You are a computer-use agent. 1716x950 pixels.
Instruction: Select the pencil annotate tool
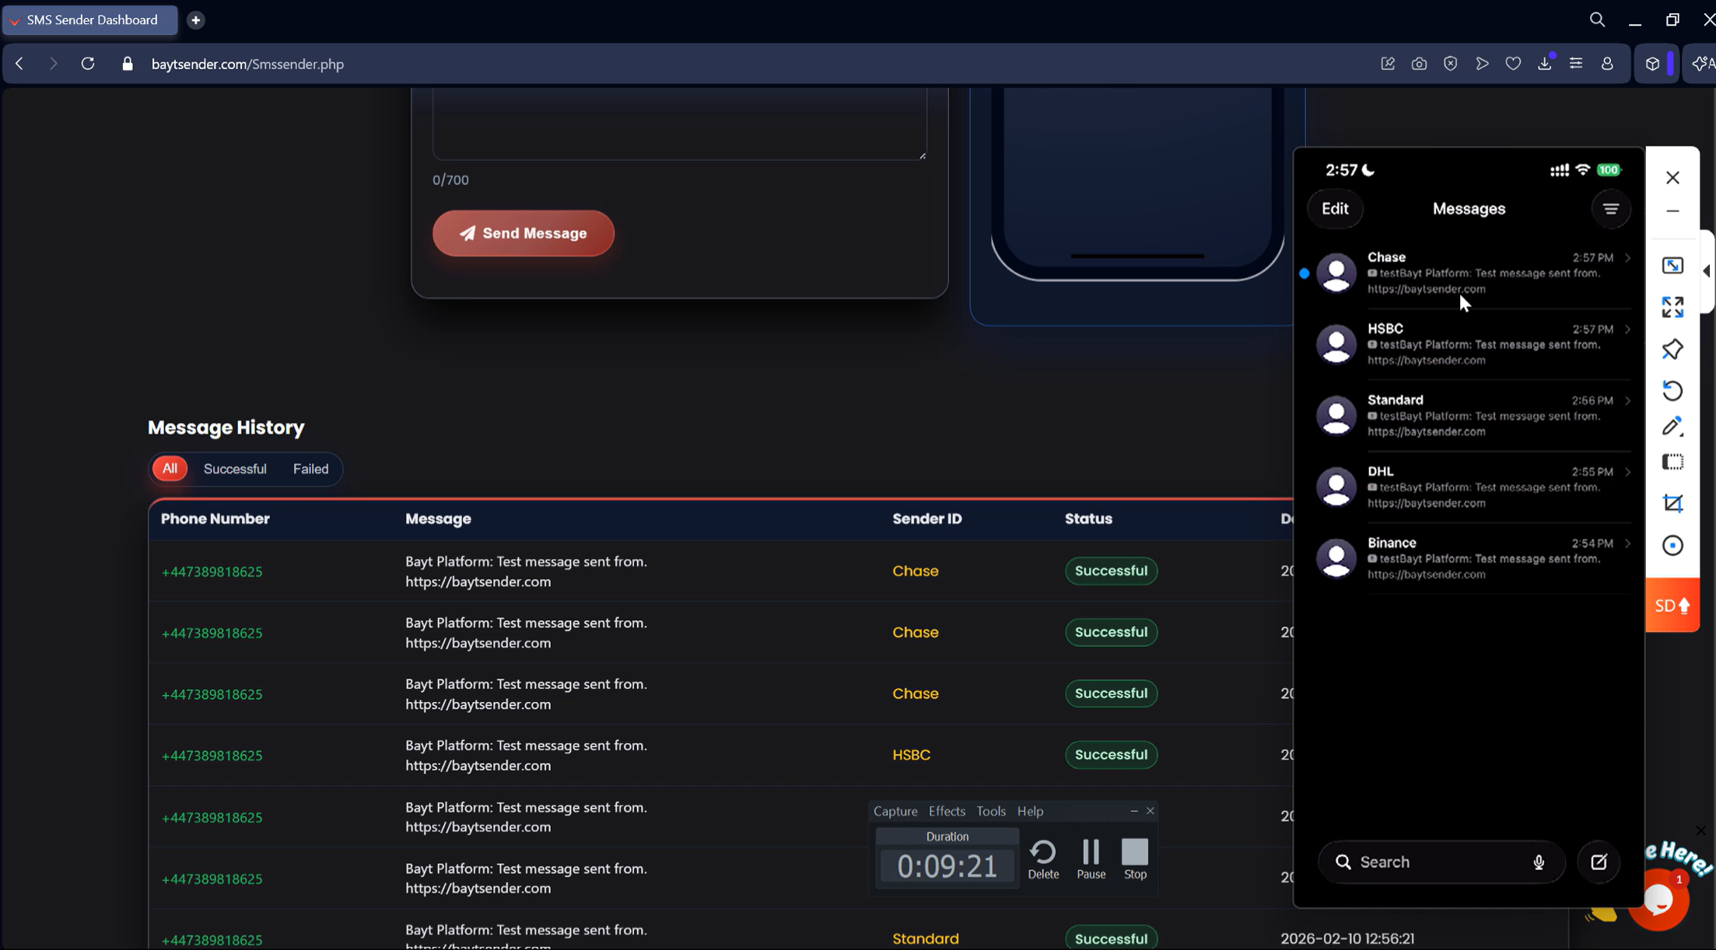tap(1672, 426)
